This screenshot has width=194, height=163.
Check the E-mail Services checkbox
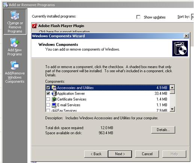(x=48, y=105)
